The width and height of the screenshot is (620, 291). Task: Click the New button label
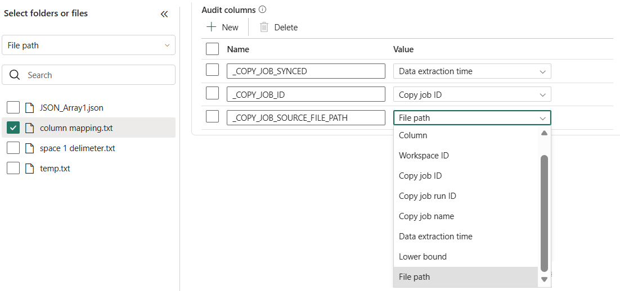pyautogui.click(x=230, y=27)
